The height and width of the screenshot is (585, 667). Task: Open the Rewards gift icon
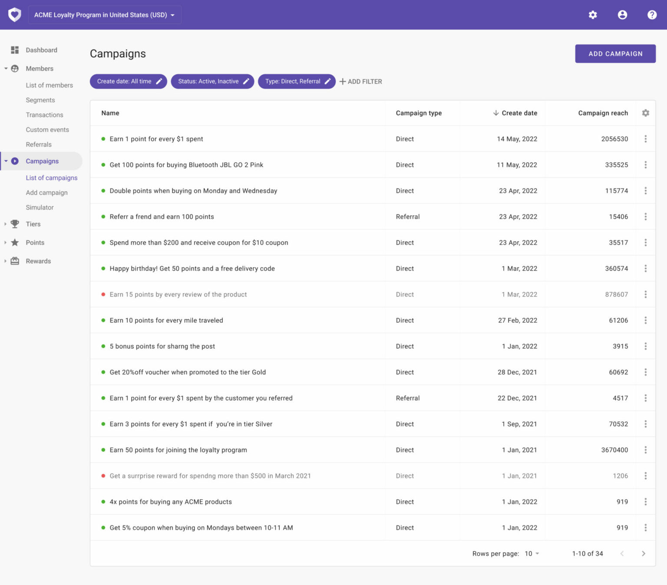click(14, 261)
